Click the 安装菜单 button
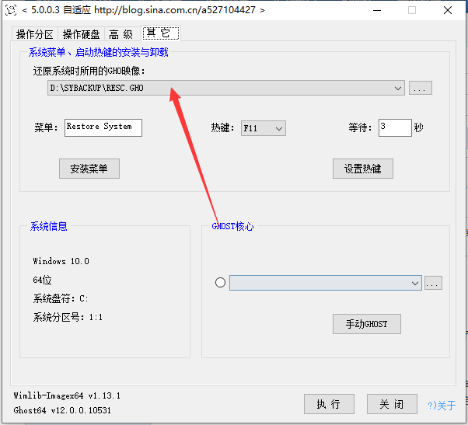This screenshot has width=468, height=425. click(x=89, y=169)
